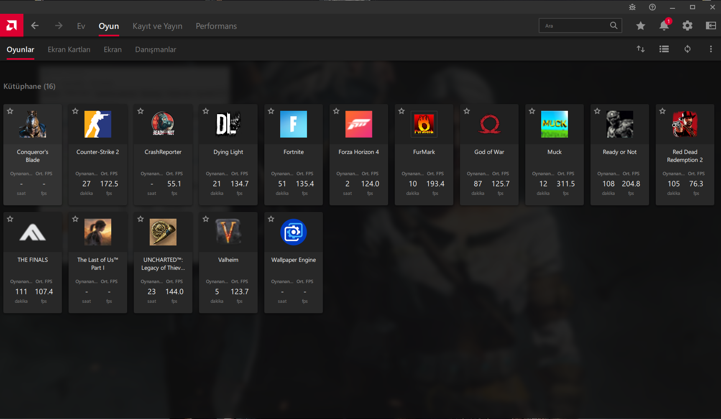Open Muck game icon
This screenshot has width=721, height=419.
555,124
